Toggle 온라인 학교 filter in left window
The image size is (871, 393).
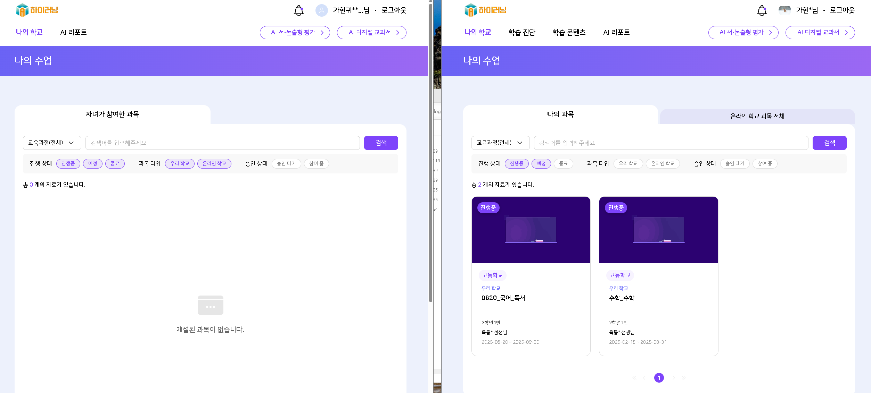214,163
